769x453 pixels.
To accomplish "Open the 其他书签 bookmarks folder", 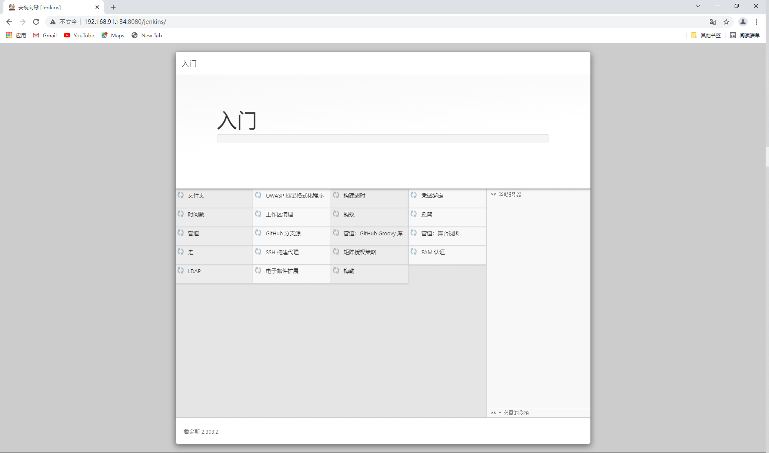I will coord(706,35).
